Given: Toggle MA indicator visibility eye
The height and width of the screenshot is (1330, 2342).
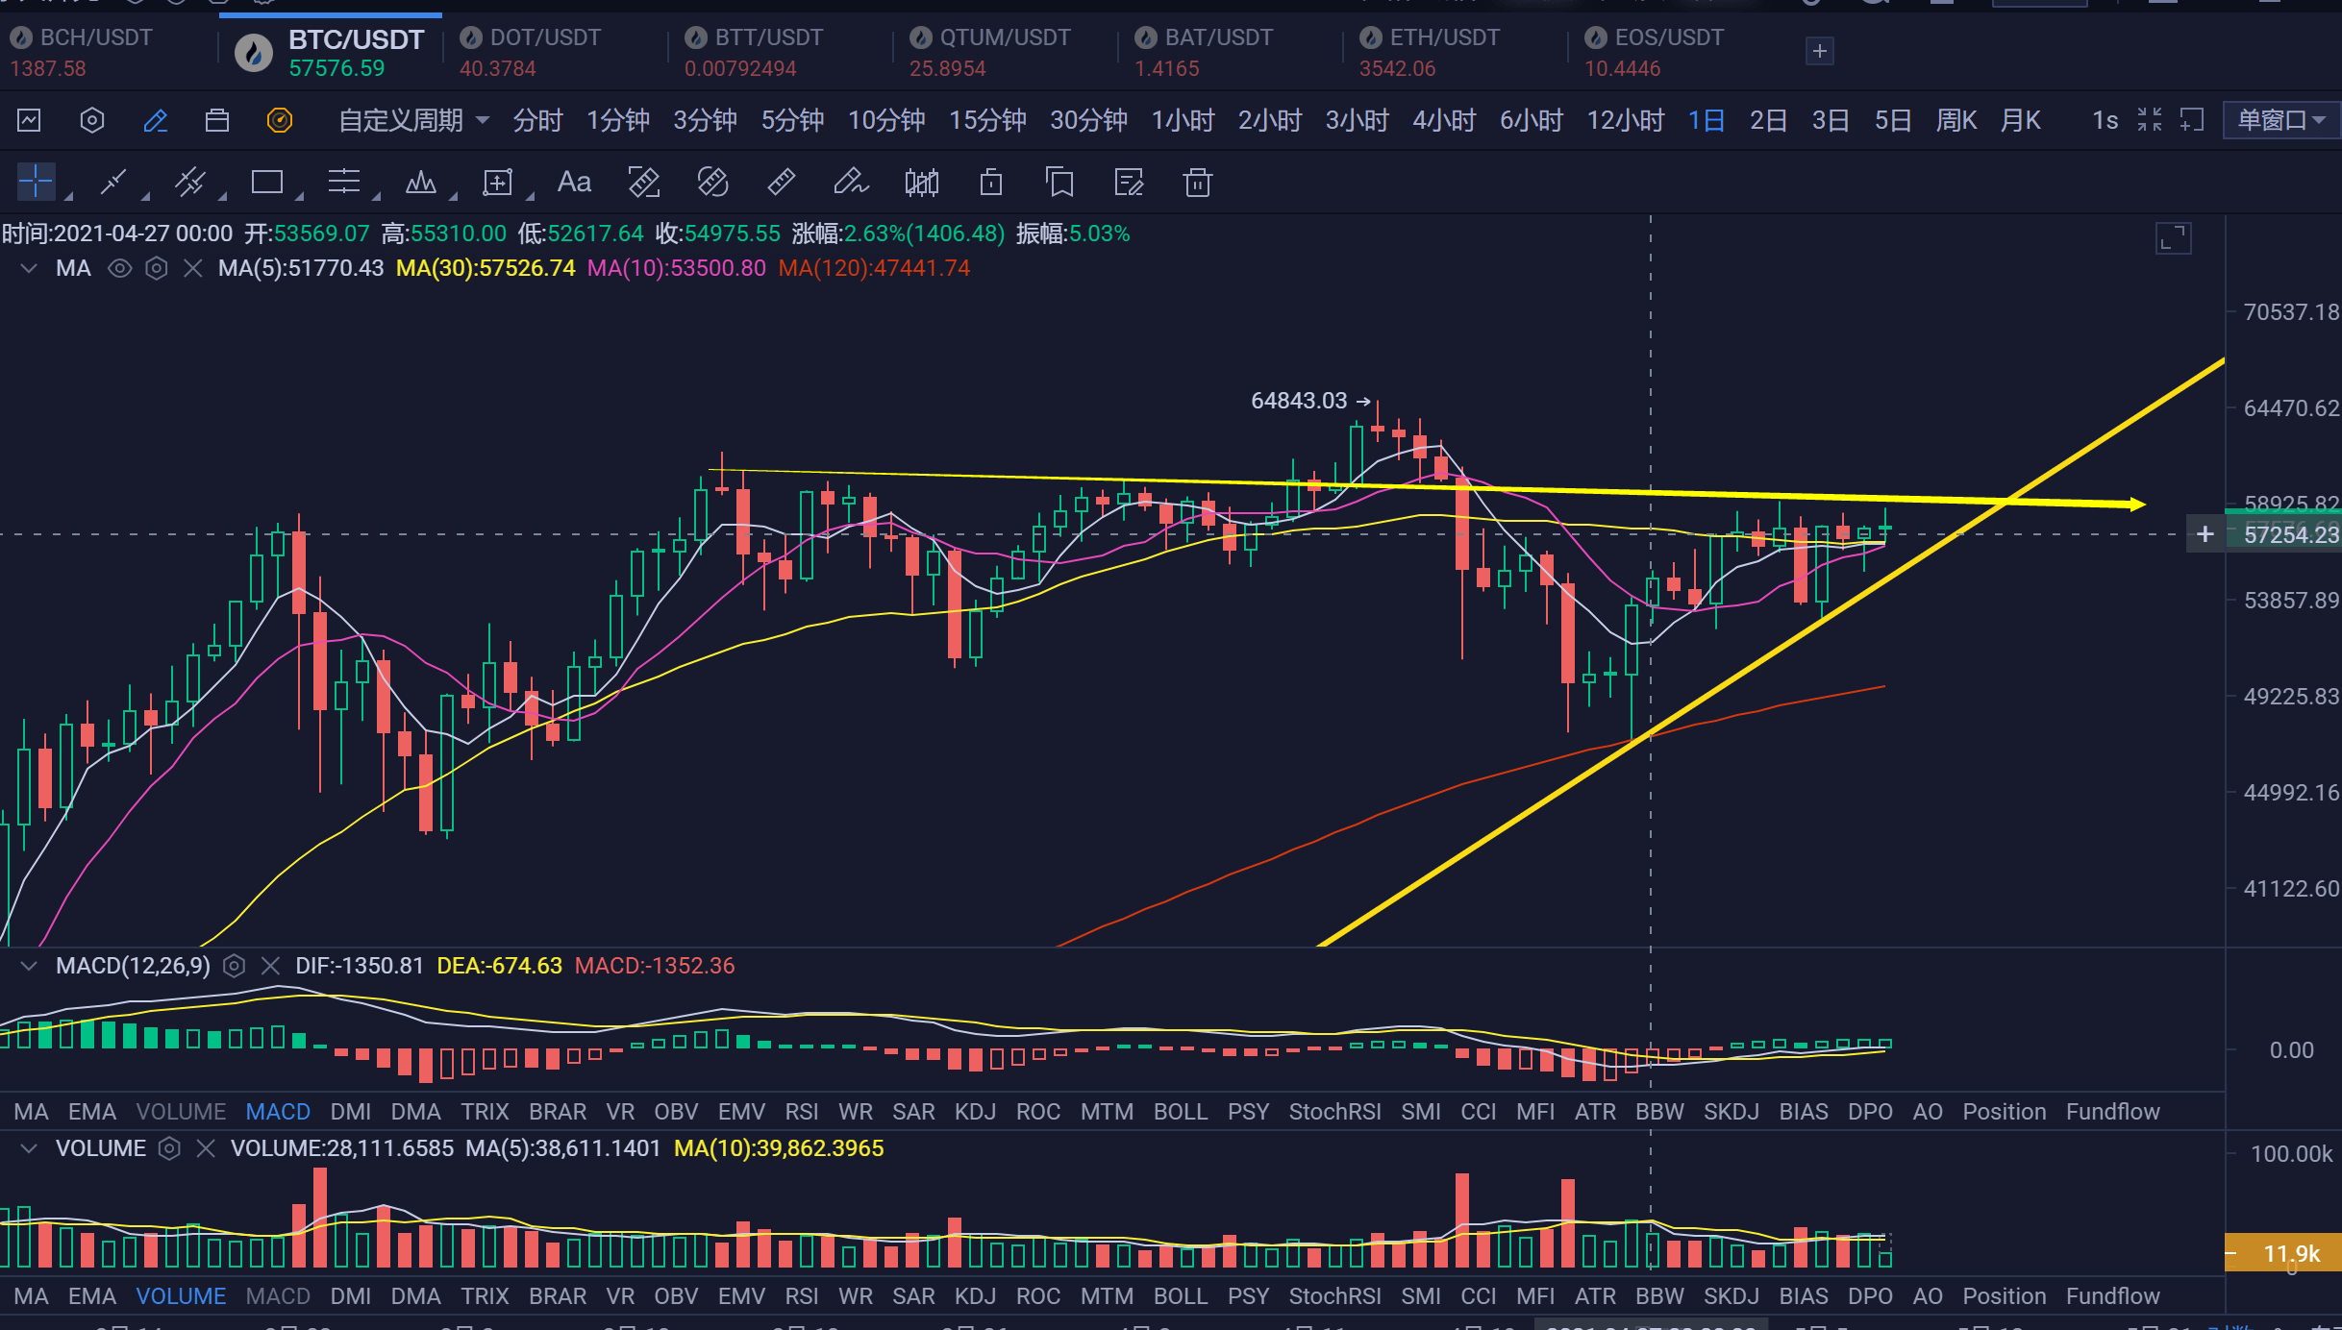Looking at the screenshot, I should click(x=119, y=268).
